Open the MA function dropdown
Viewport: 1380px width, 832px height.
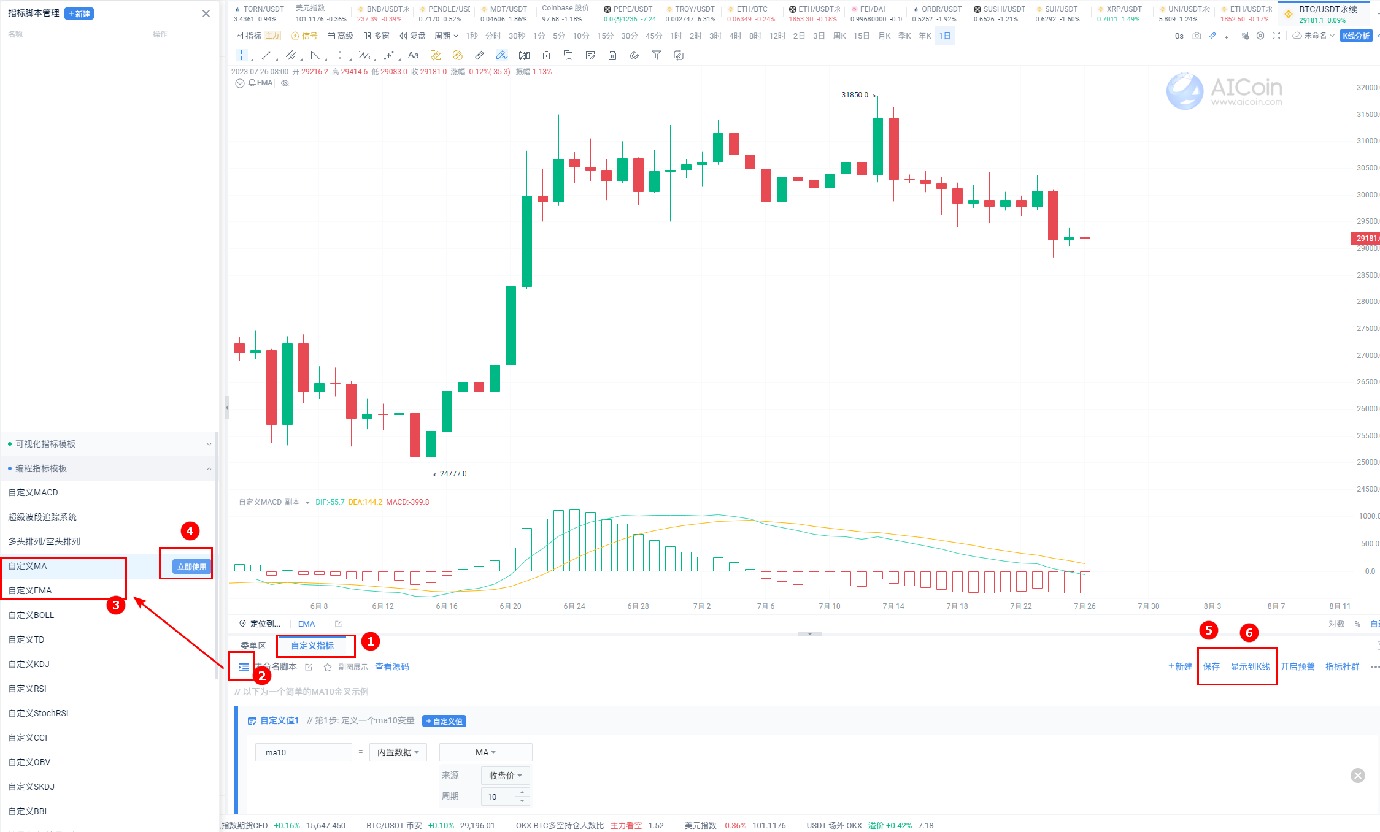485,752
